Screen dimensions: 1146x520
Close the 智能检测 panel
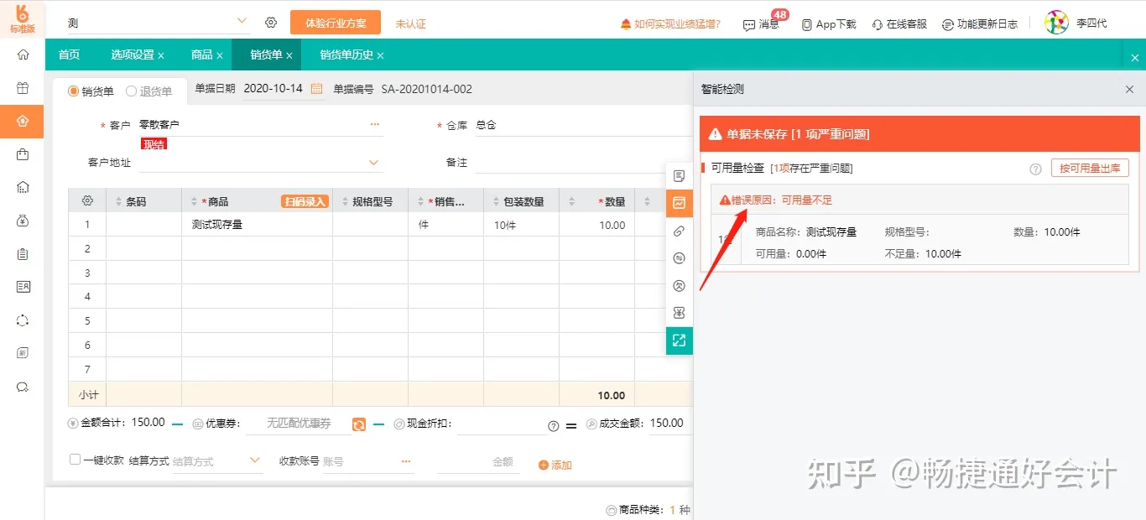1129,89
